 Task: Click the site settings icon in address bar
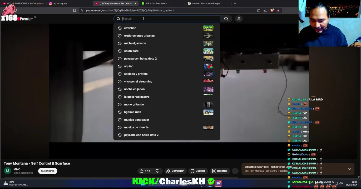coord(82,10)
